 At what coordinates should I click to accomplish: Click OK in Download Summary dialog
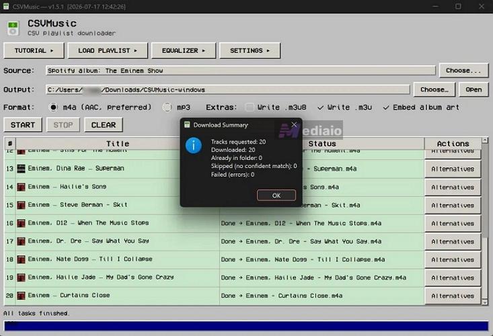click(x=276, y=196)
